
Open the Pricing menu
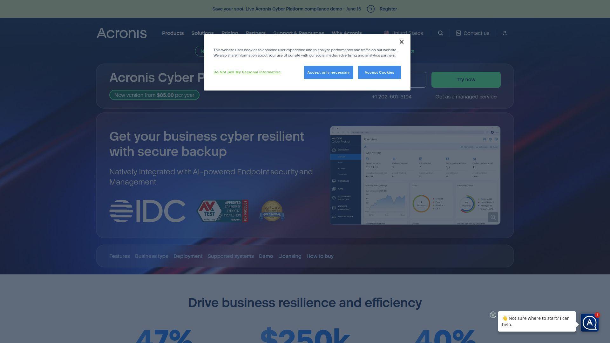pyautogui.click(x=230, y=33)
